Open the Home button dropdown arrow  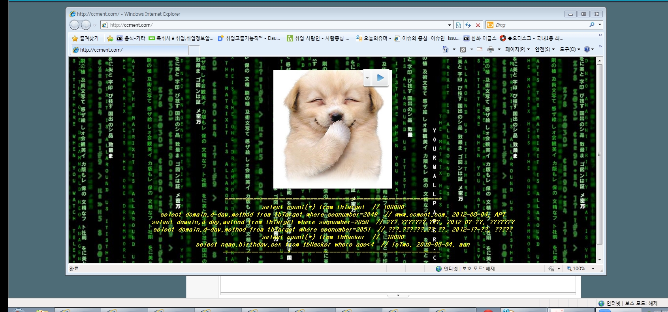coord(454,49)
